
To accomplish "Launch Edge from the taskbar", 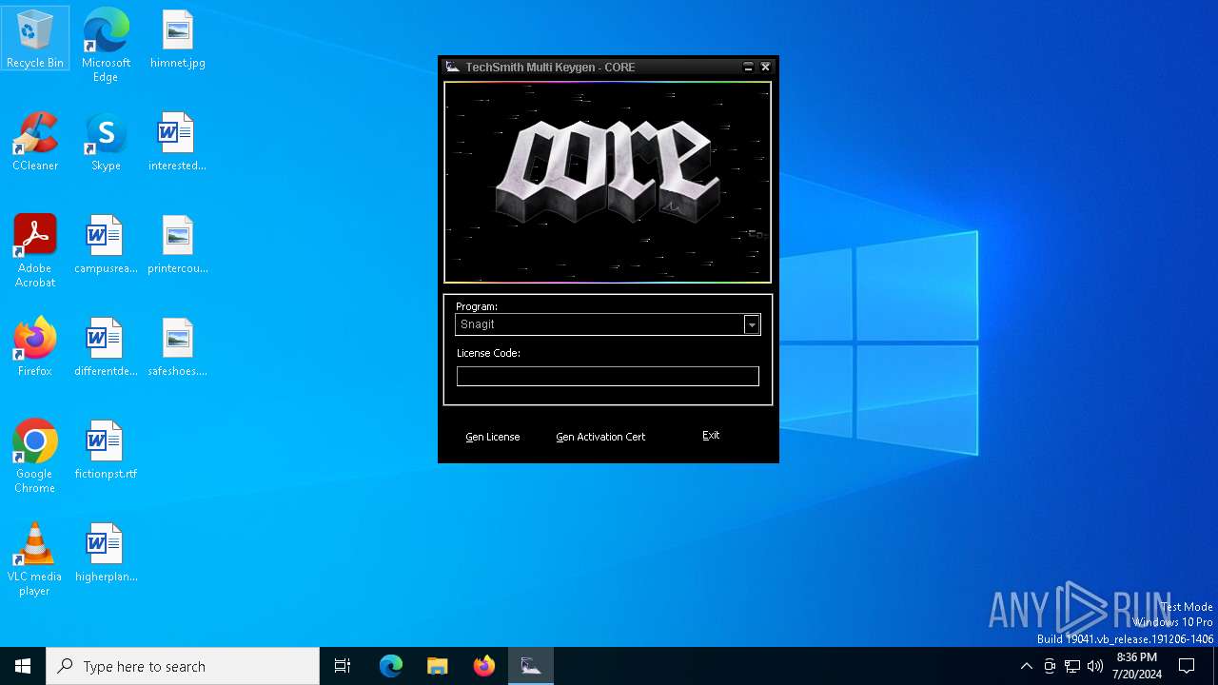I will (x=391, y=666).
